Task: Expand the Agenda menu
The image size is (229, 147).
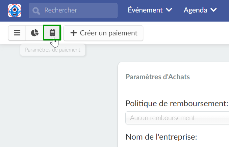Action: (x=200, y=10)
